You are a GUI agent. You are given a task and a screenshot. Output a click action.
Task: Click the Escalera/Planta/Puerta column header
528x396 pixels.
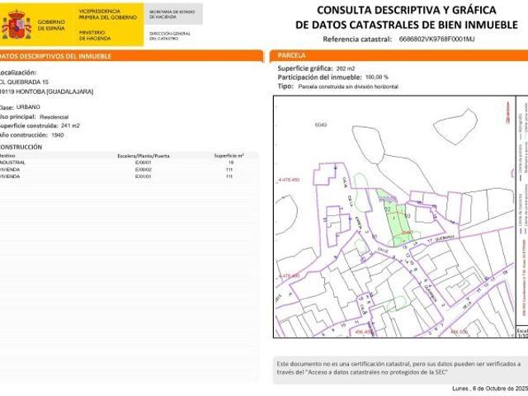pos(143,155)
